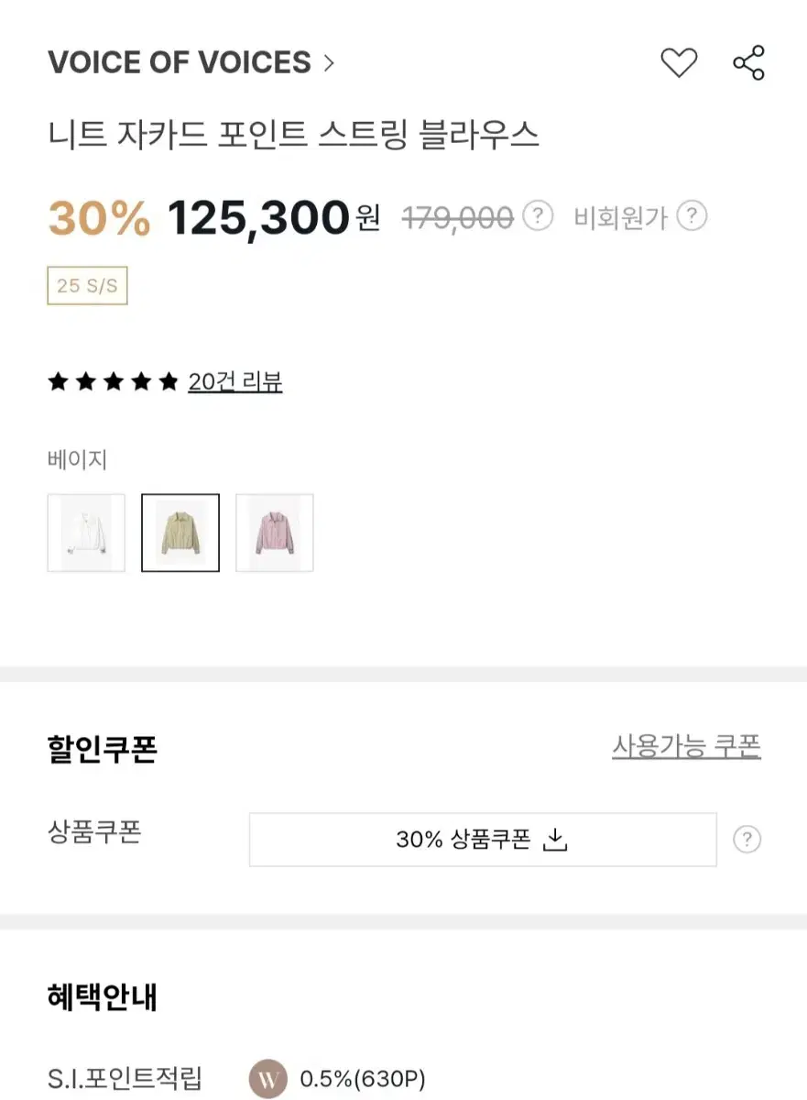Select the pink color swatch
This screenshot has width=807, height=1100.
click(x=275, y=533)
